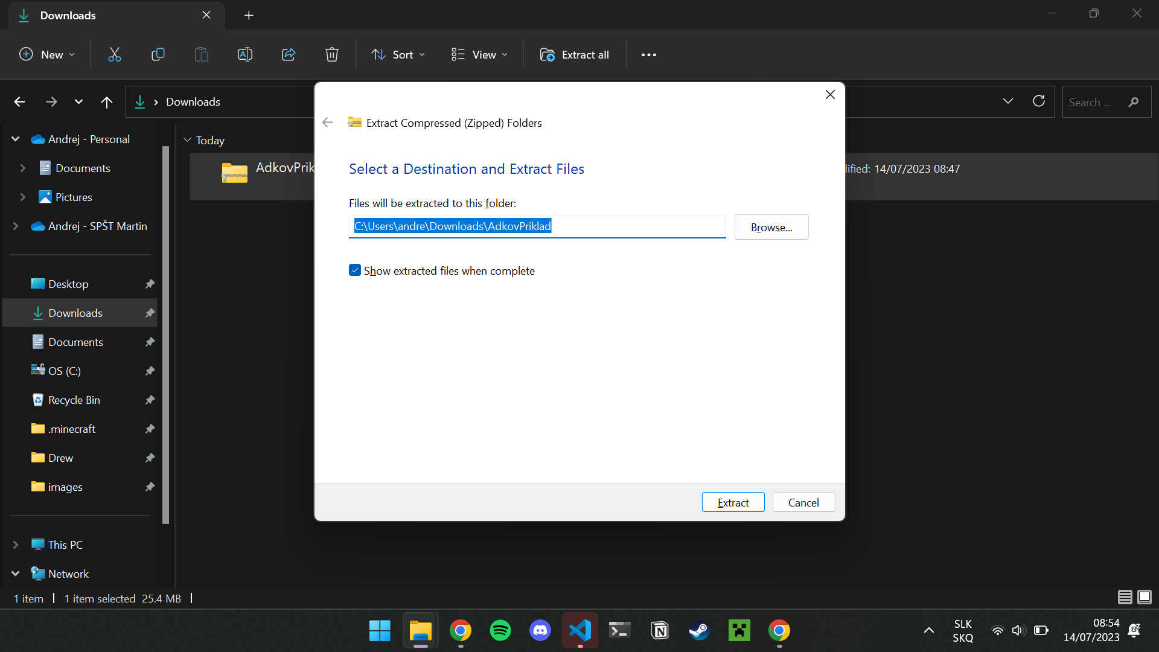Image resolution: width=1159 pixels, height=652 pixels.
Task: Unpin Desktop from Quick access
Action: click(150, 284)
